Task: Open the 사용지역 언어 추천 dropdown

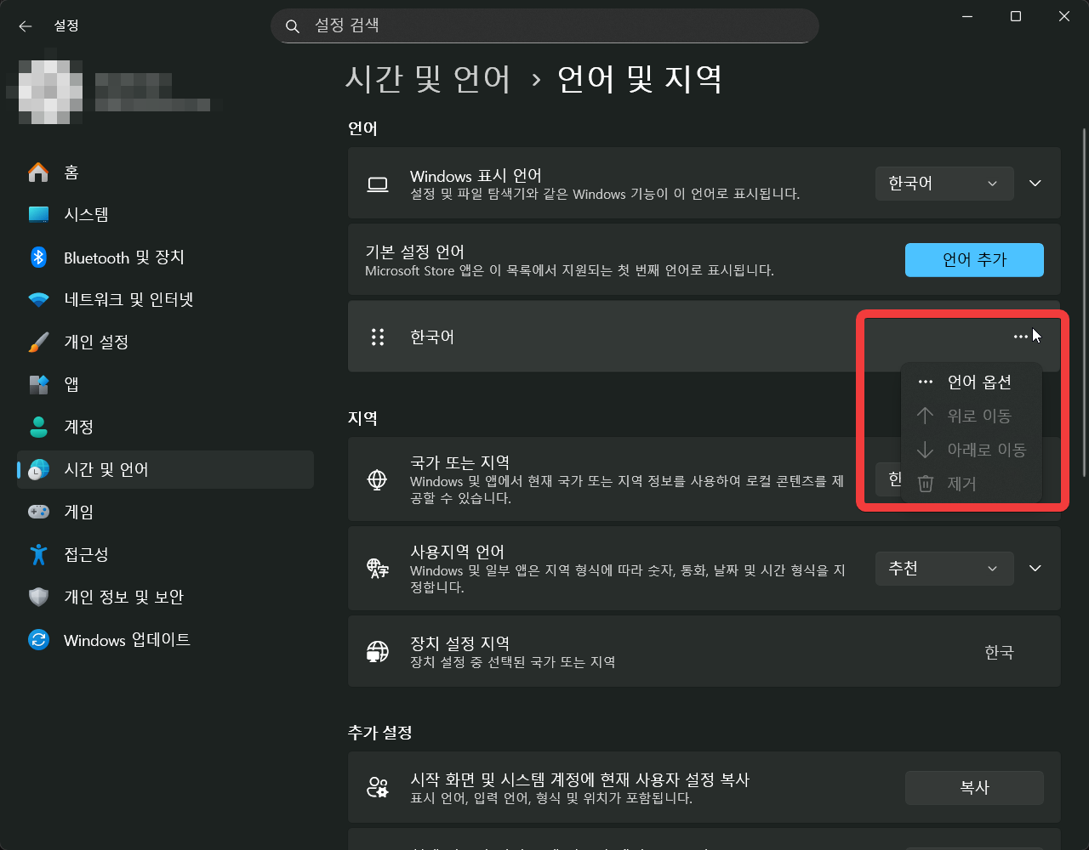Action: click(944, 569)
